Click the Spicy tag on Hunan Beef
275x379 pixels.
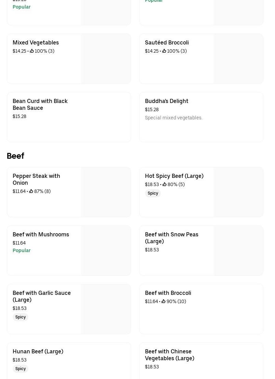click(21, 369)
